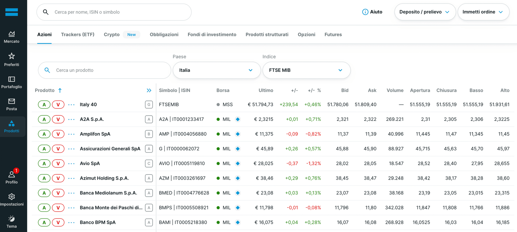Click the Tema theme icon
The image size is (517, 232).
[x=12, y=219]
